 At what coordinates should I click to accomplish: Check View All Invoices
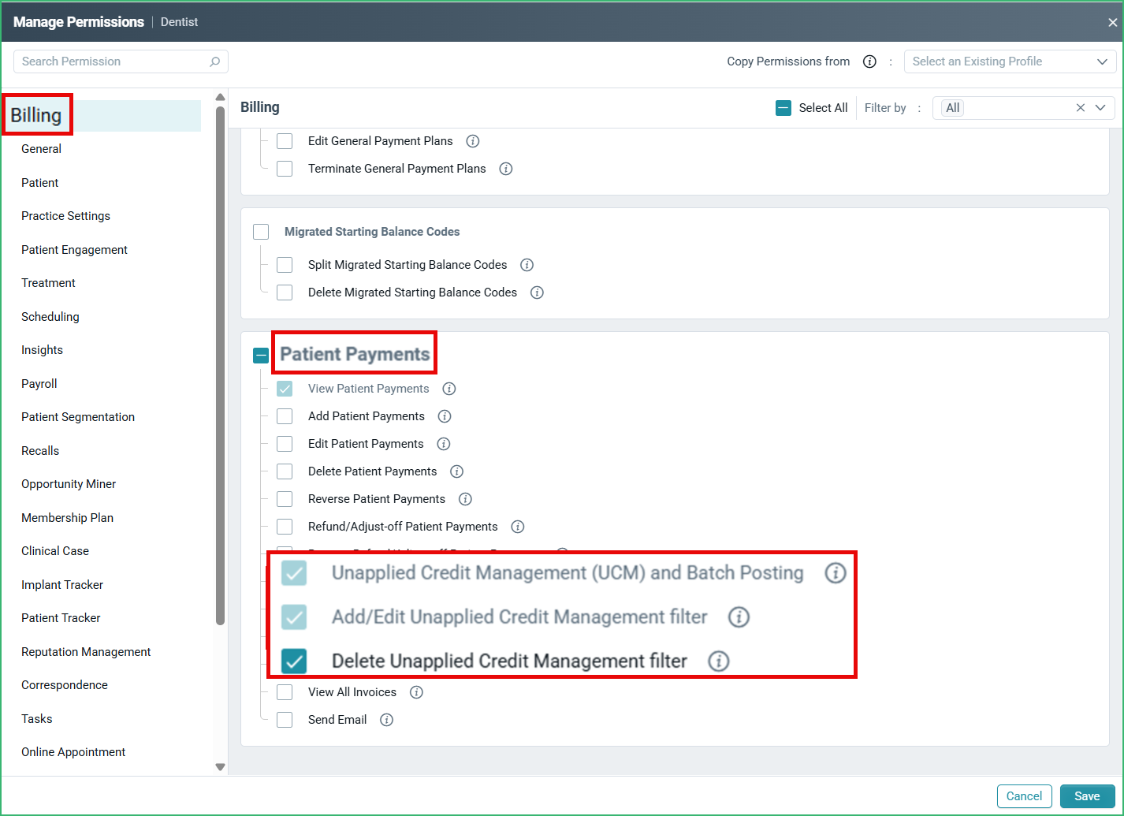point(285,692)
